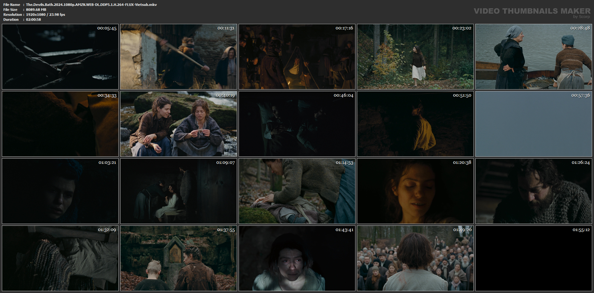Select the face close-up thumbnail 01:03:21
This screenshot has width=594, height=293.
[60, 191]
